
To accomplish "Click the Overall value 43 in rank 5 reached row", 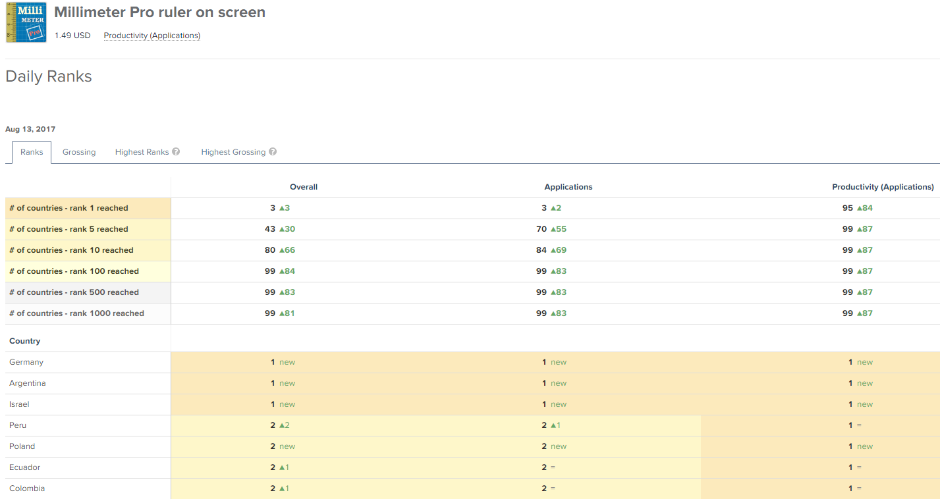I will pyautogui.click(x=270, y=229).
